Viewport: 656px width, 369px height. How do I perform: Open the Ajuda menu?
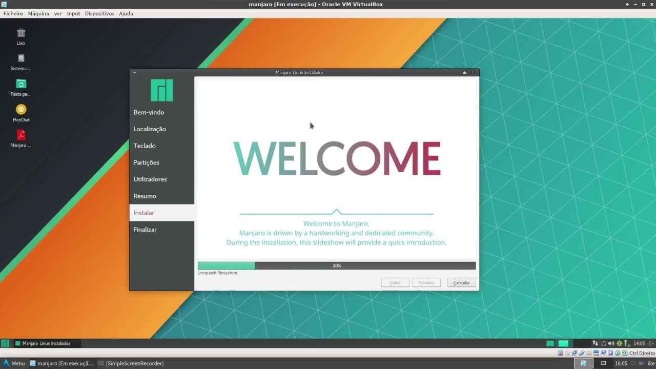[x=126, y=13]
